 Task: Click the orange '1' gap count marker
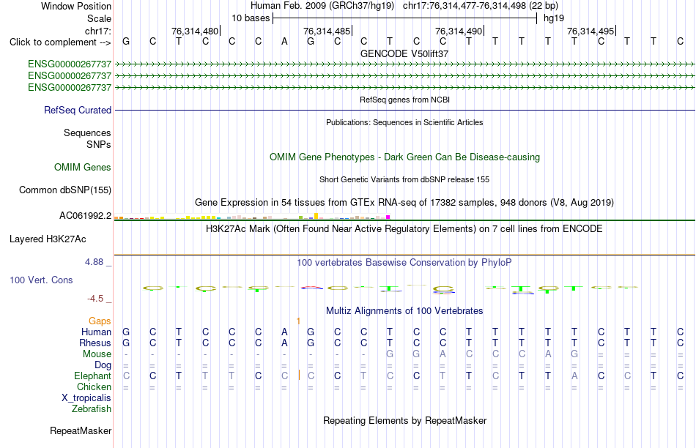pyautogui.click(x=298, y=321)
